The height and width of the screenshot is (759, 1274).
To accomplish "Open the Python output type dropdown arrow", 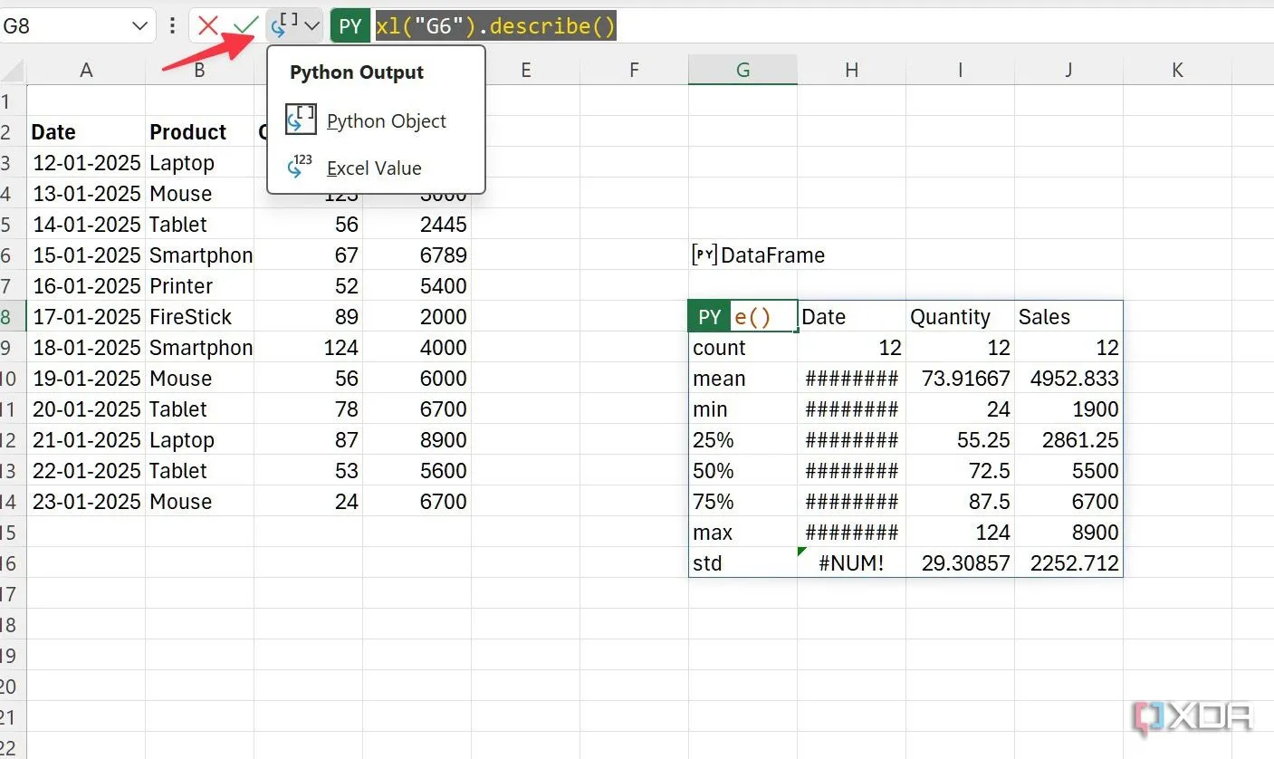I will tap(312, 26).
